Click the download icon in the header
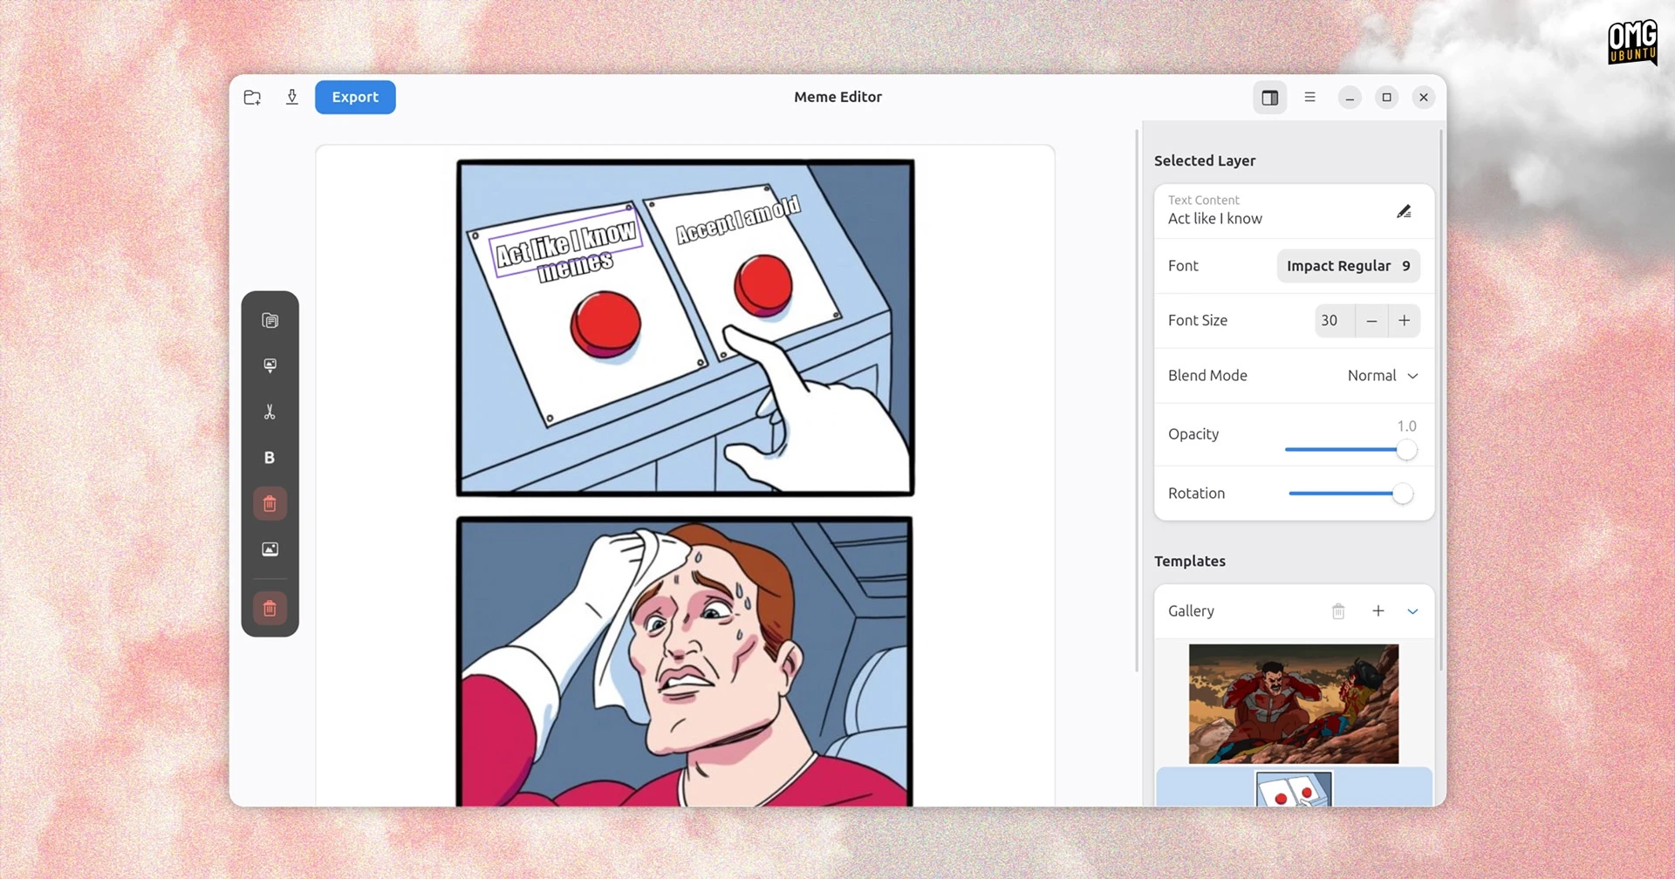1675x879 pixels. point(292,97)
